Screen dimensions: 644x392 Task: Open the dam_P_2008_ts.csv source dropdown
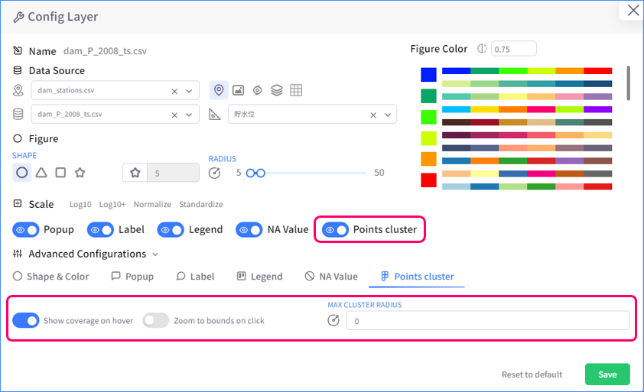pos(189,115)
